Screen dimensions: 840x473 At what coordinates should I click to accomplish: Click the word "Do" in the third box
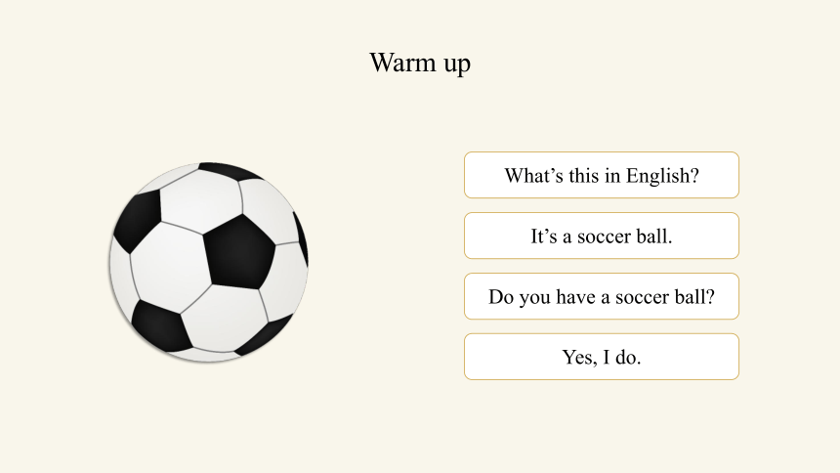click(501, 296)
